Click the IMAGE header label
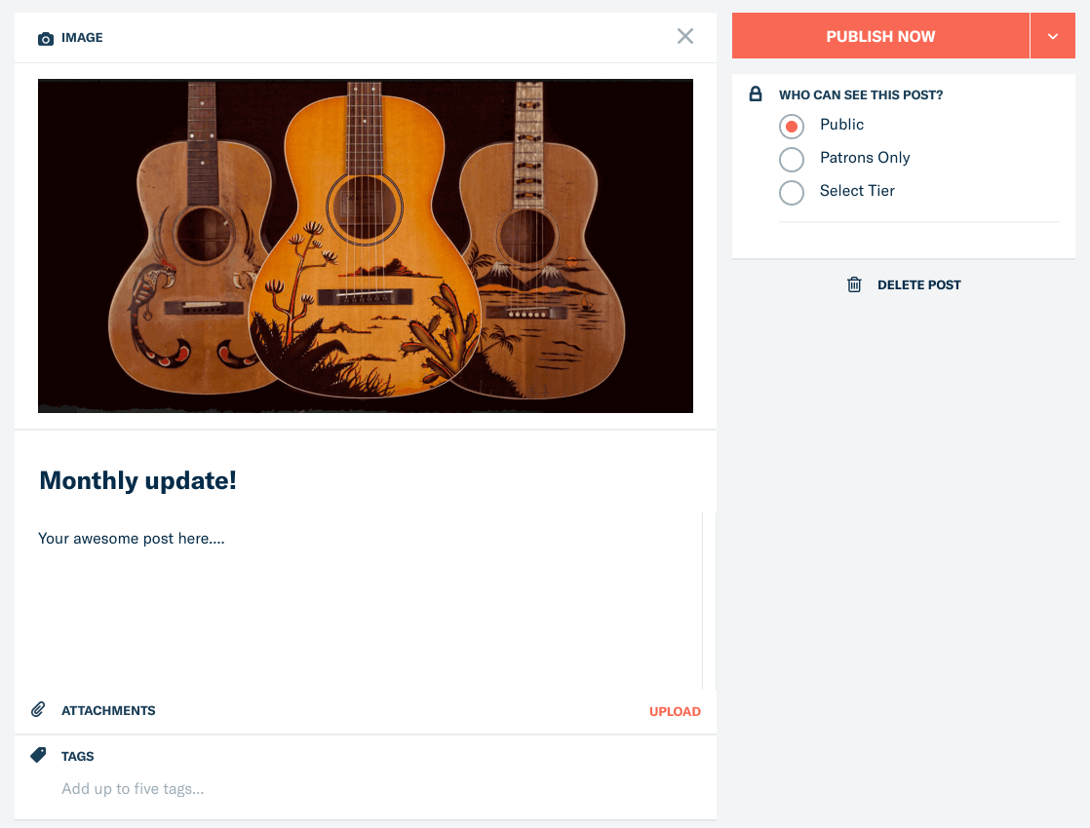The image size is (1090, 828). click(x=82, y=38)
